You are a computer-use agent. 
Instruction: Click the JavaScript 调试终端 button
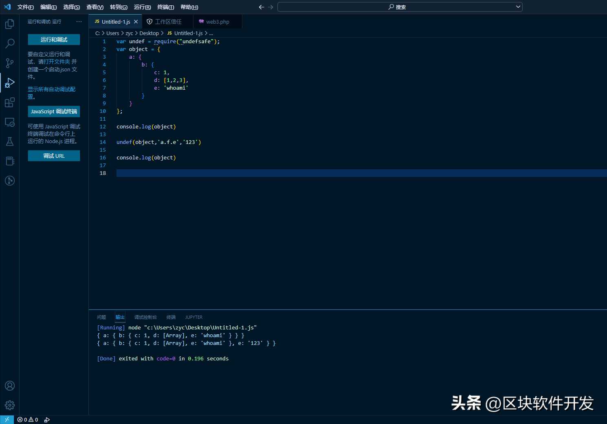[54, 111]
